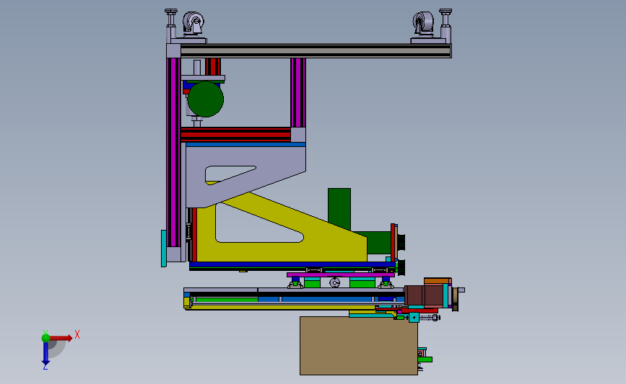Select the teal block at the column base
The height and width of the screenshot is (384, 626).
tap(164, 248)
